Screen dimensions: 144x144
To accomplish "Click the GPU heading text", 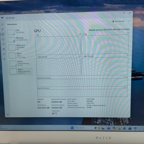I will point(37,31).
